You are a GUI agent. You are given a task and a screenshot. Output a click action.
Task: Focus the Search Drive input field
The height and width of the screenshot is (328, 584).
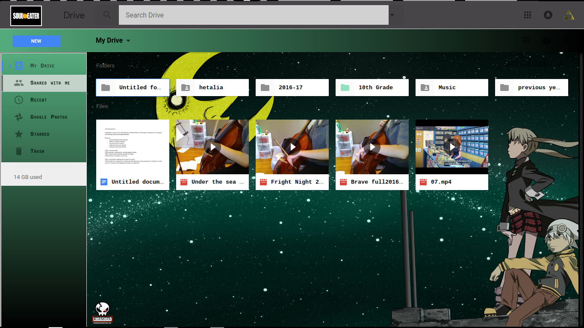point(254,15)
